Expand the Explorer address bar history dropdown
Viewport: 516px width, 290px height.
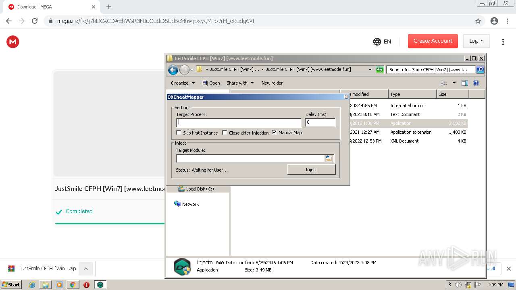(370, 70)
